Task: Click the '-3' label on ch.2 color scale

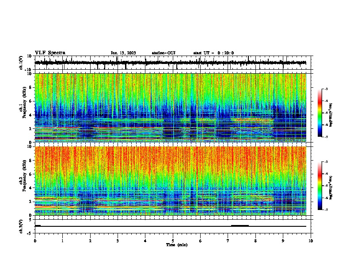Action: click(x=326, y=162)
